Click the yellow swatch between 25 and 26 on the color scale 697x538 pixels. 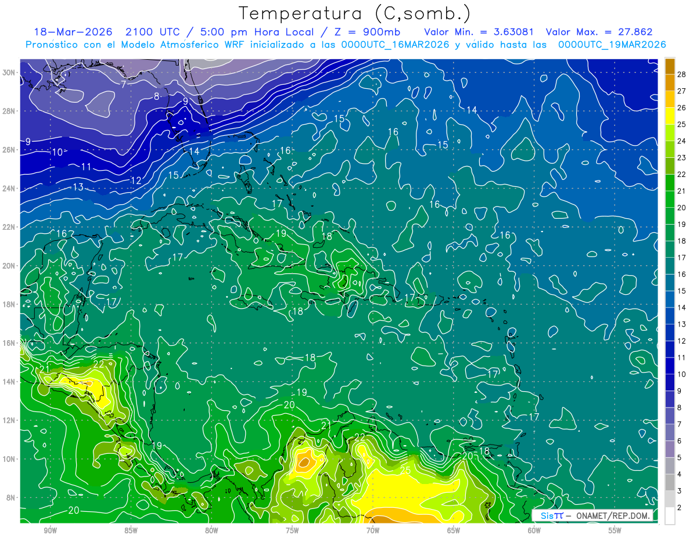tap(670, 116)
